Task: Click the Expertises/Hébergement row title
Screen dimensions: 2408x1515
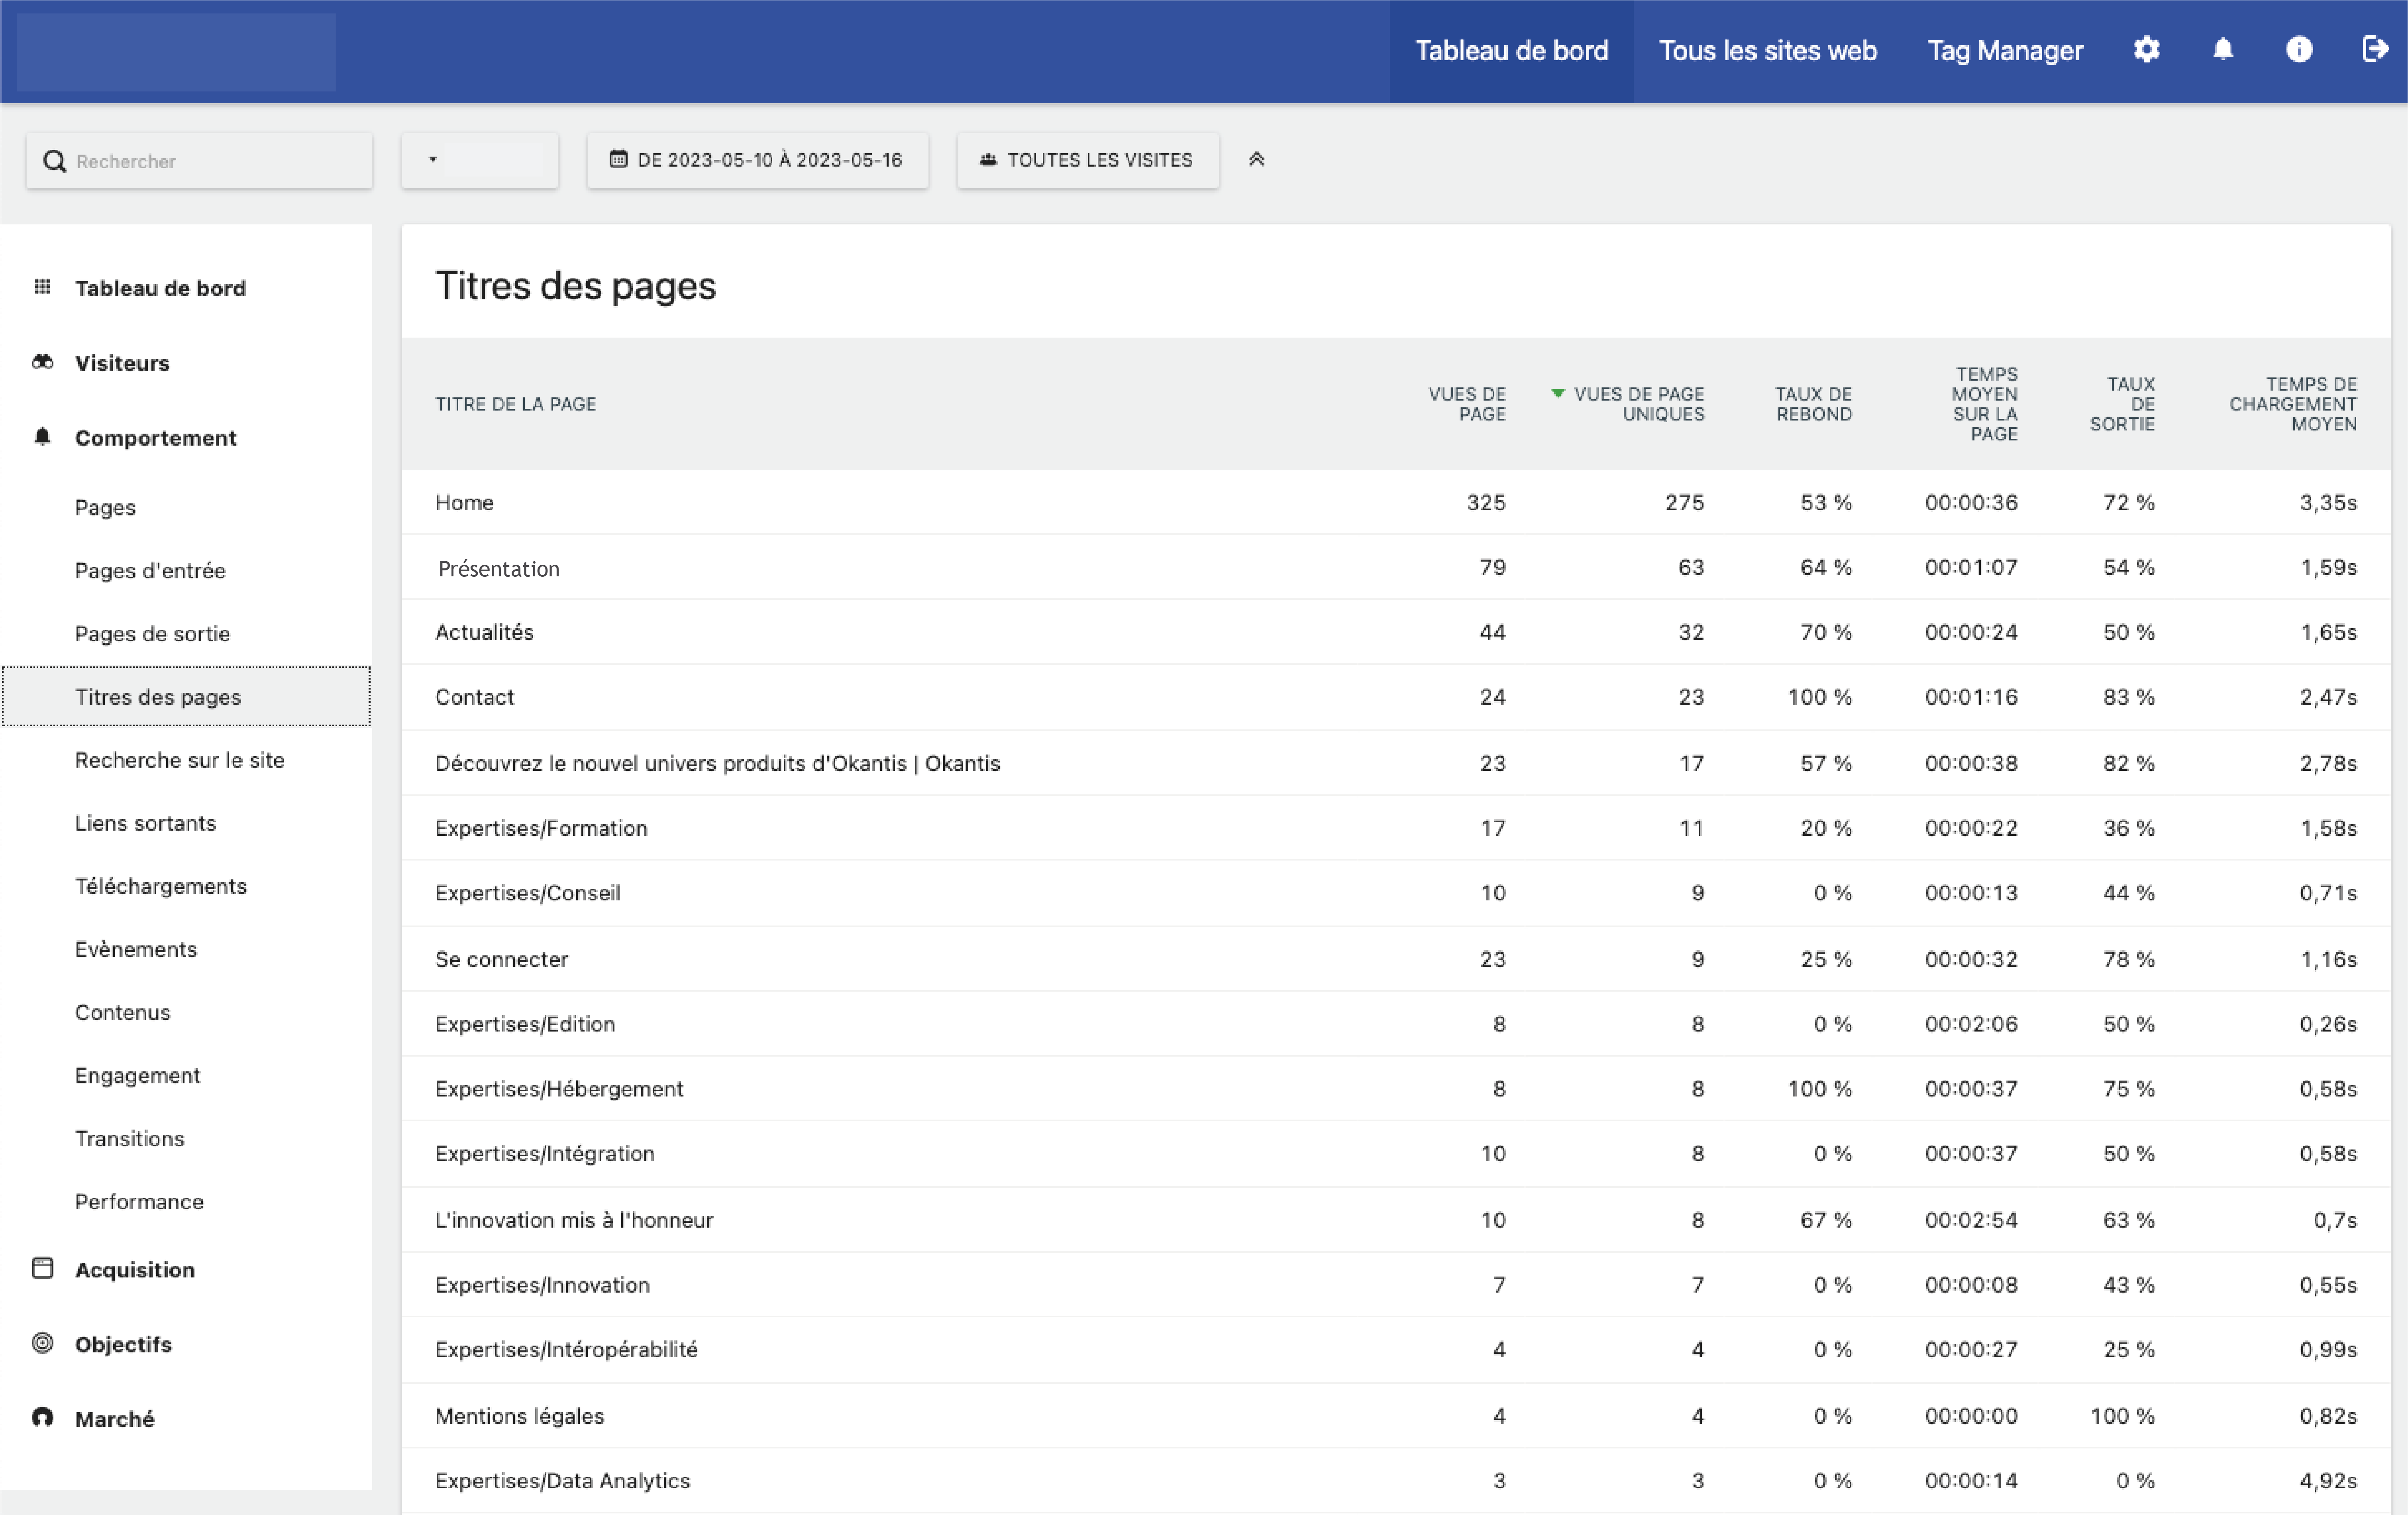Action: point(559,1088)
